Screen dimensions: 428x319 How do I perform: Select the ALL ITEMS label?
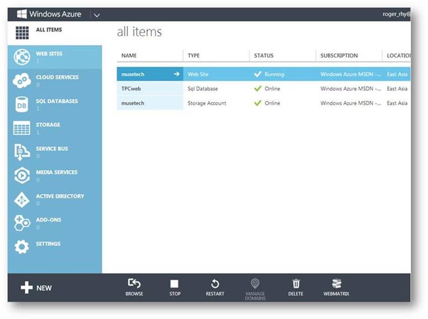click(49, 30)
